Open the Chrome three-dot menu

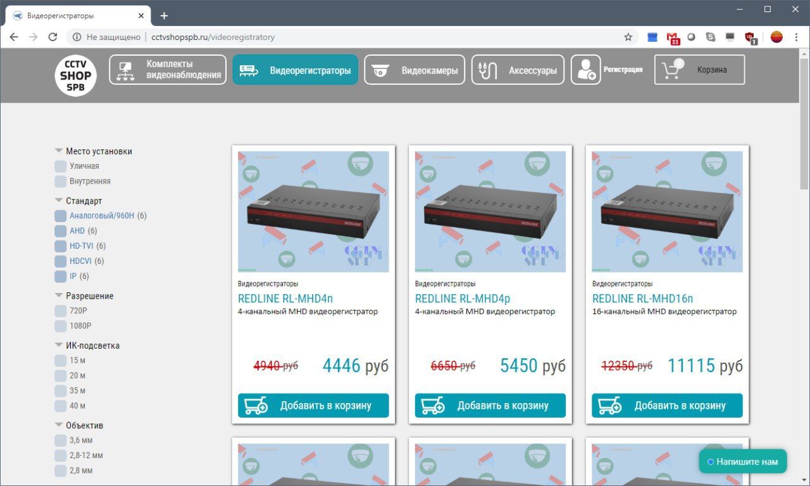796,37
